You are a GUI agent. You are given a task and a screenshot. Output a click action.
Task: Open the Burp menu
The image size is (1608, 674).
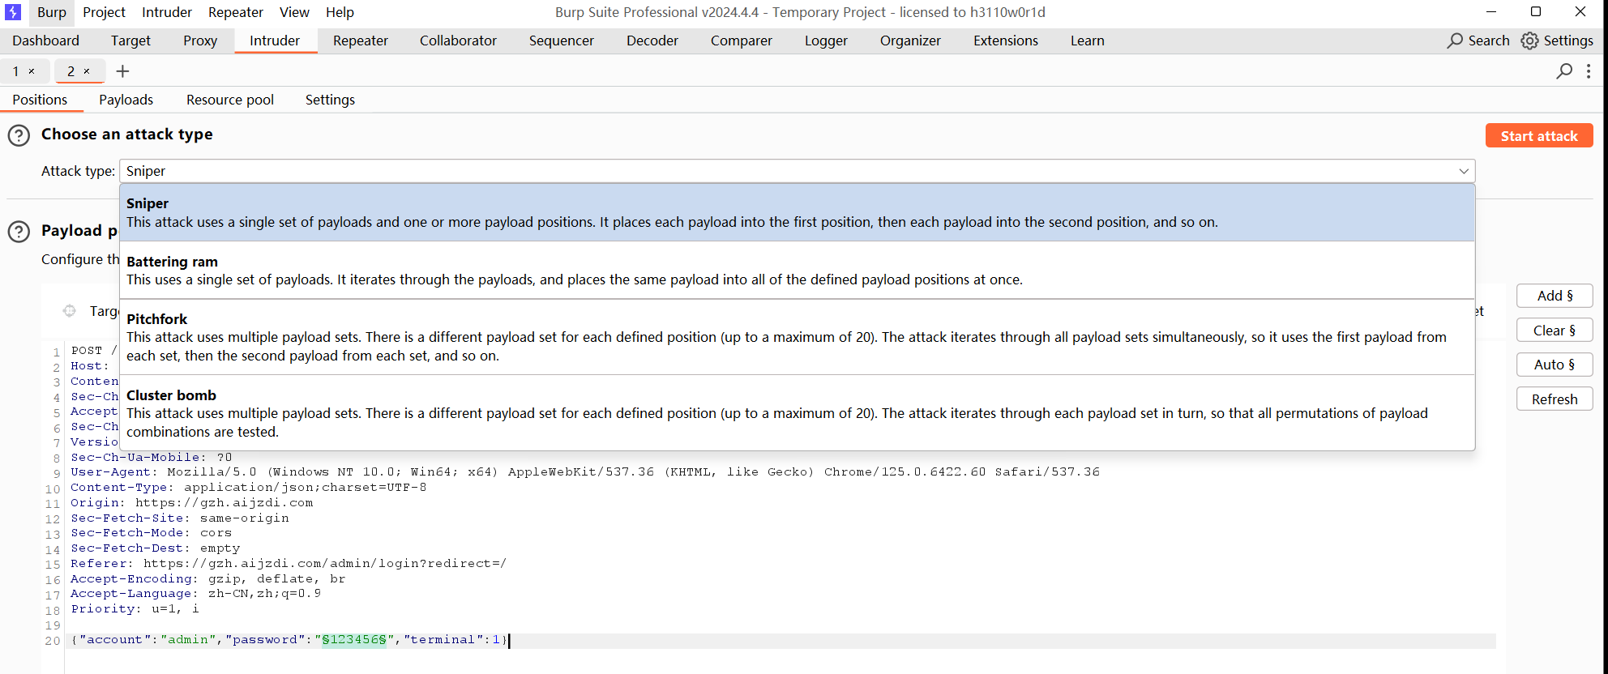click(x=52, y=12)
